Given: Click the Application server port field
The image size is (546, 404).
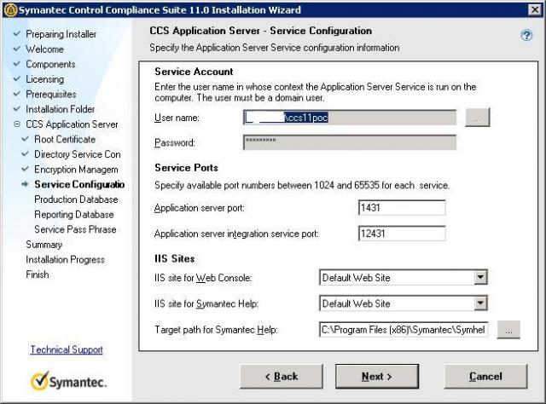Looking at the screenshot, I should coord(402,208).
